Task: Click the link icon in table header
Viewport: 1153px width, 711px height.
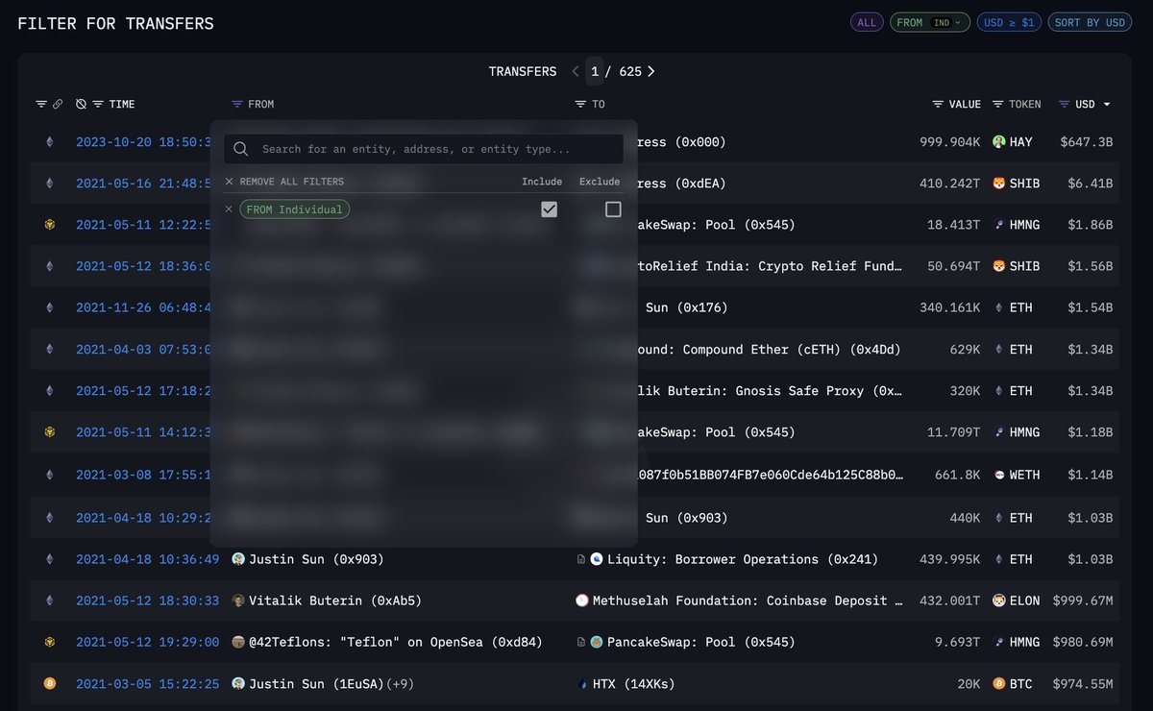Action: tap(58, 104)
